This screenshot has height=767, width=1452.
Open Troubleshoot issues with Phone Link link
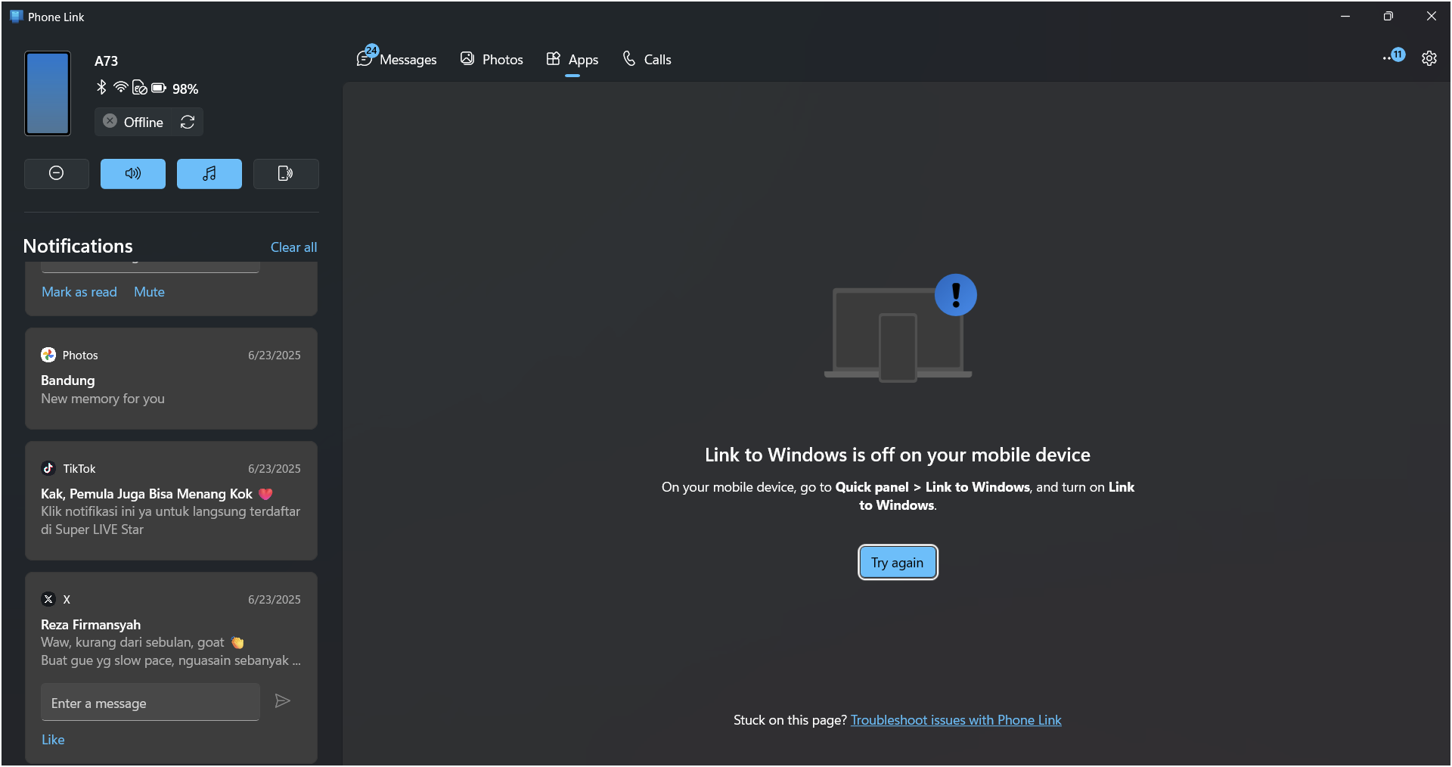point(956,720)
